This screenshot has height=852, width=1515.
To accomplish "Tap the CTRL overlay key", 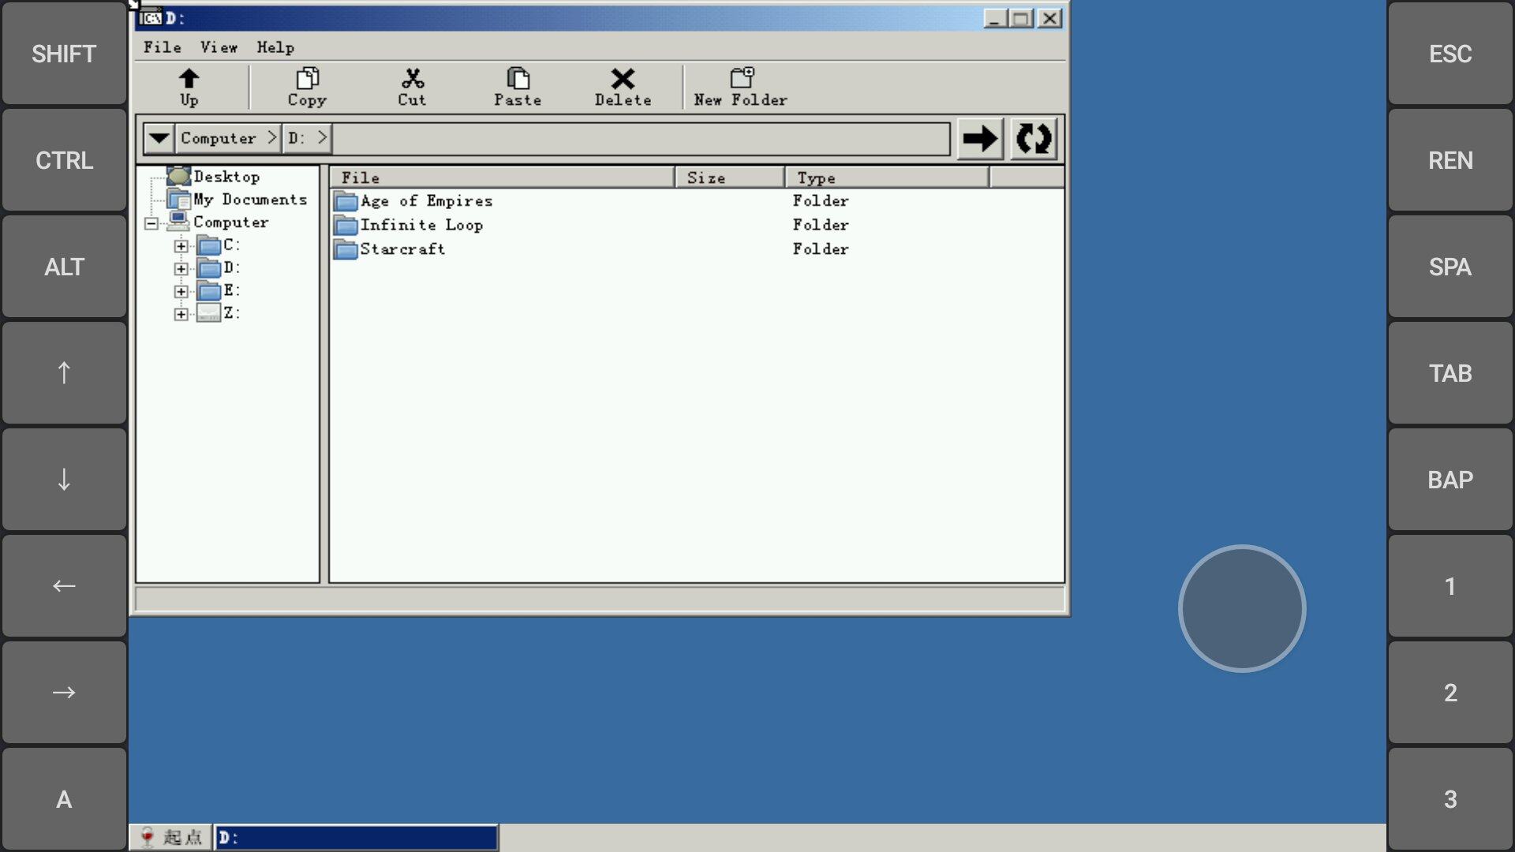I will (64, 160).
